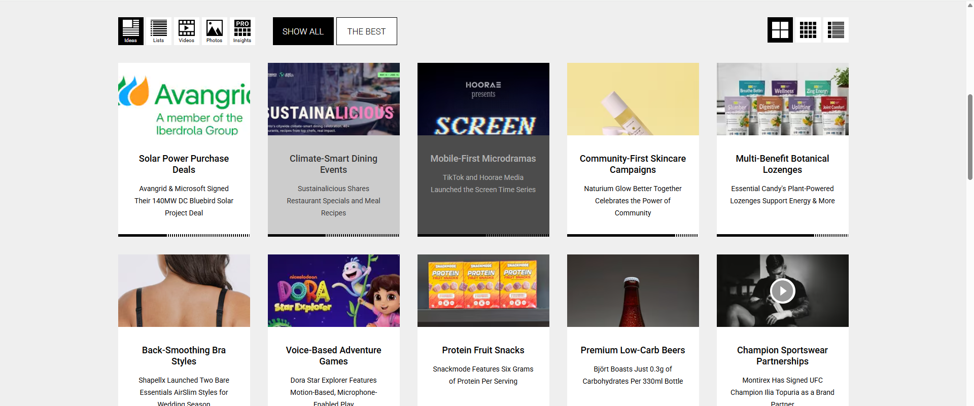Open the Sustainalicious card image
This screenshot has height=406, width=974.
334,99
